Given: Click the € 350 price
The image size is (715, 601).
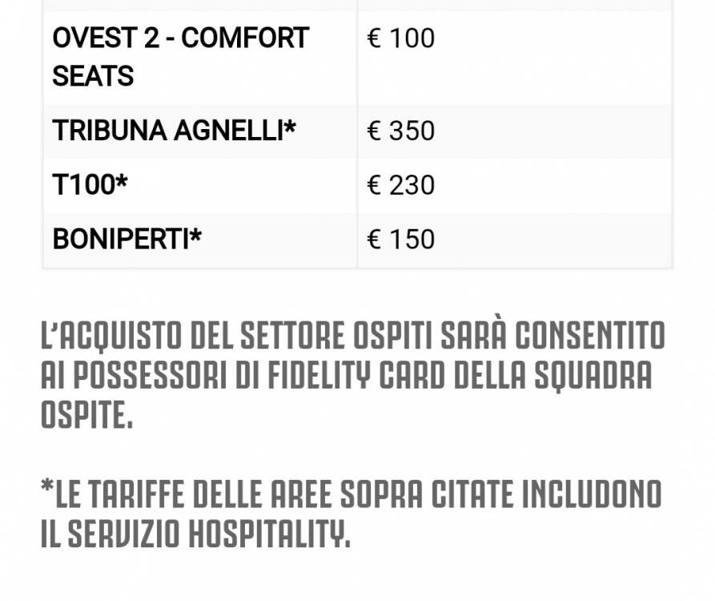Looking at the screenshot, I should 401,131.
